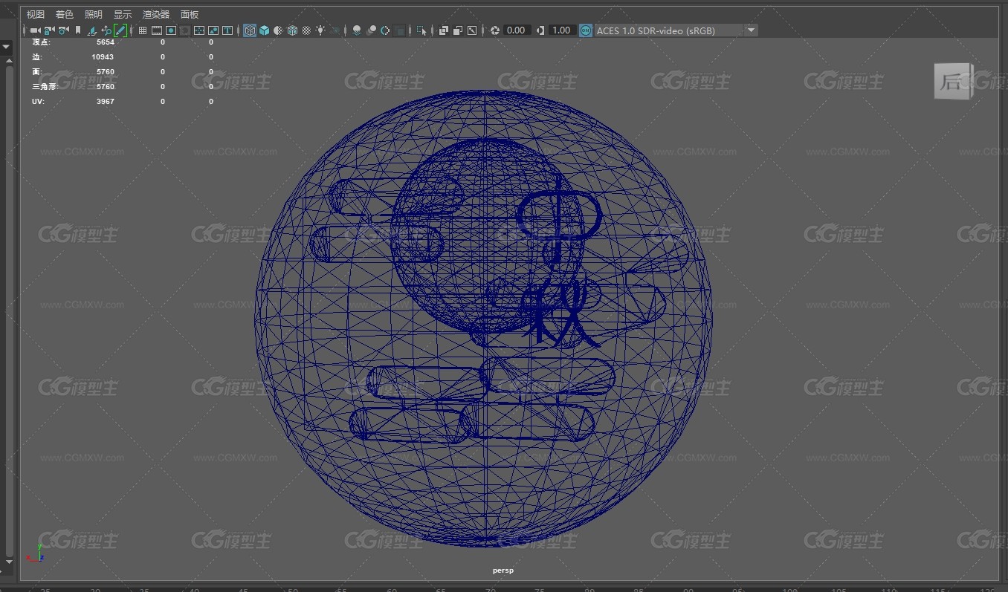Click the X-Ray Joints icon
This screenshot has width=1008, height=592.
pyautogui.click(x=472, y=30)
